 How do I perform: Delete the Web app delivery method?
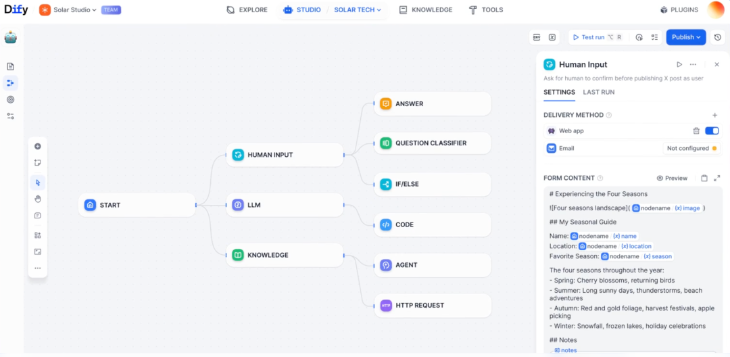[x=696, y=130]
